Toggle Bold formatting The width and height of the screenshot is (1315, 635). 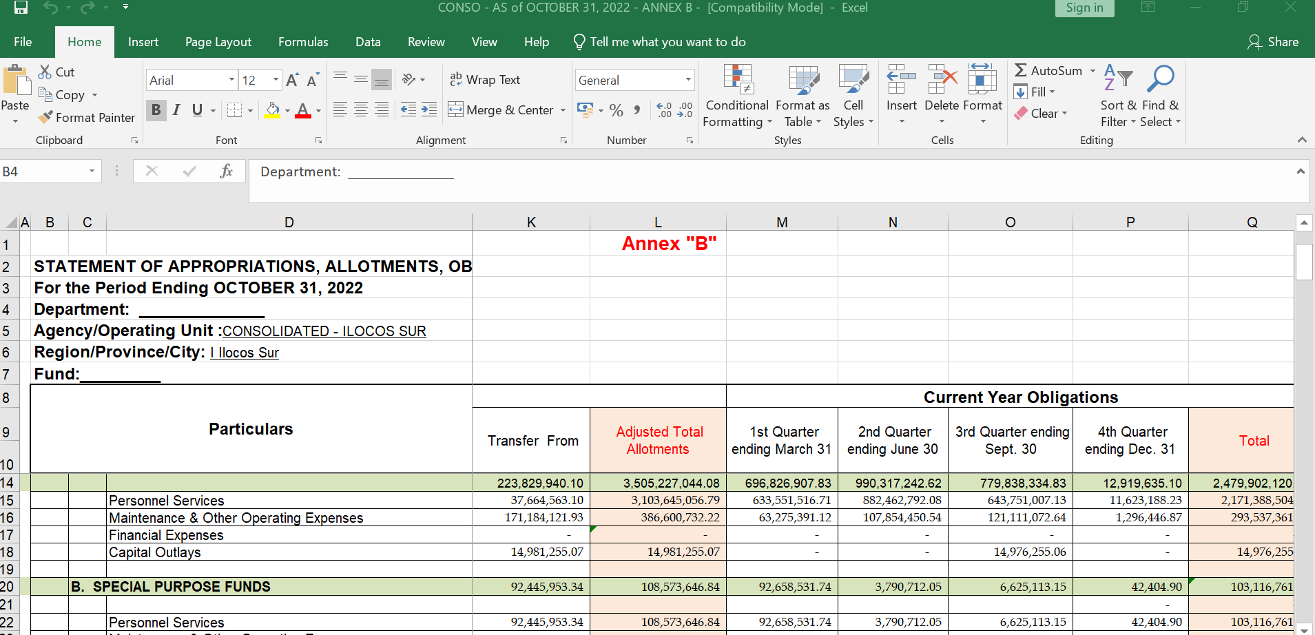(x=156, y=110)
